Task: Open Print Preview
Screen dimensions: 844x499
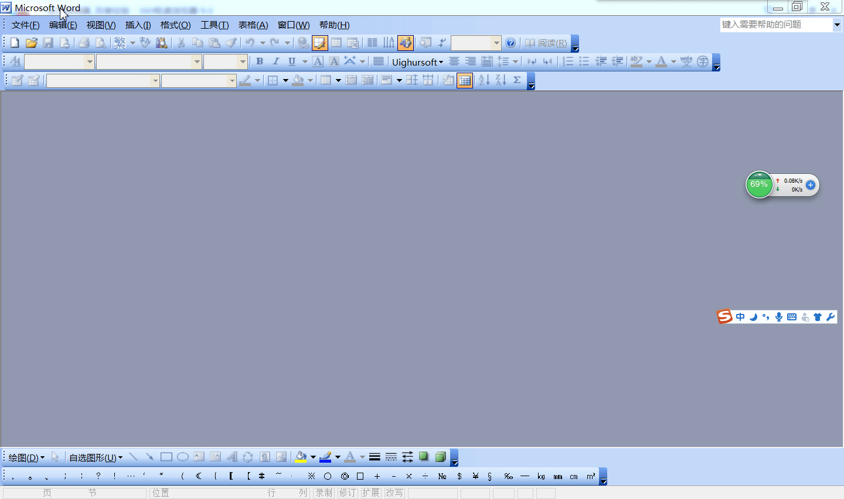Action: (x=101, y=43)
